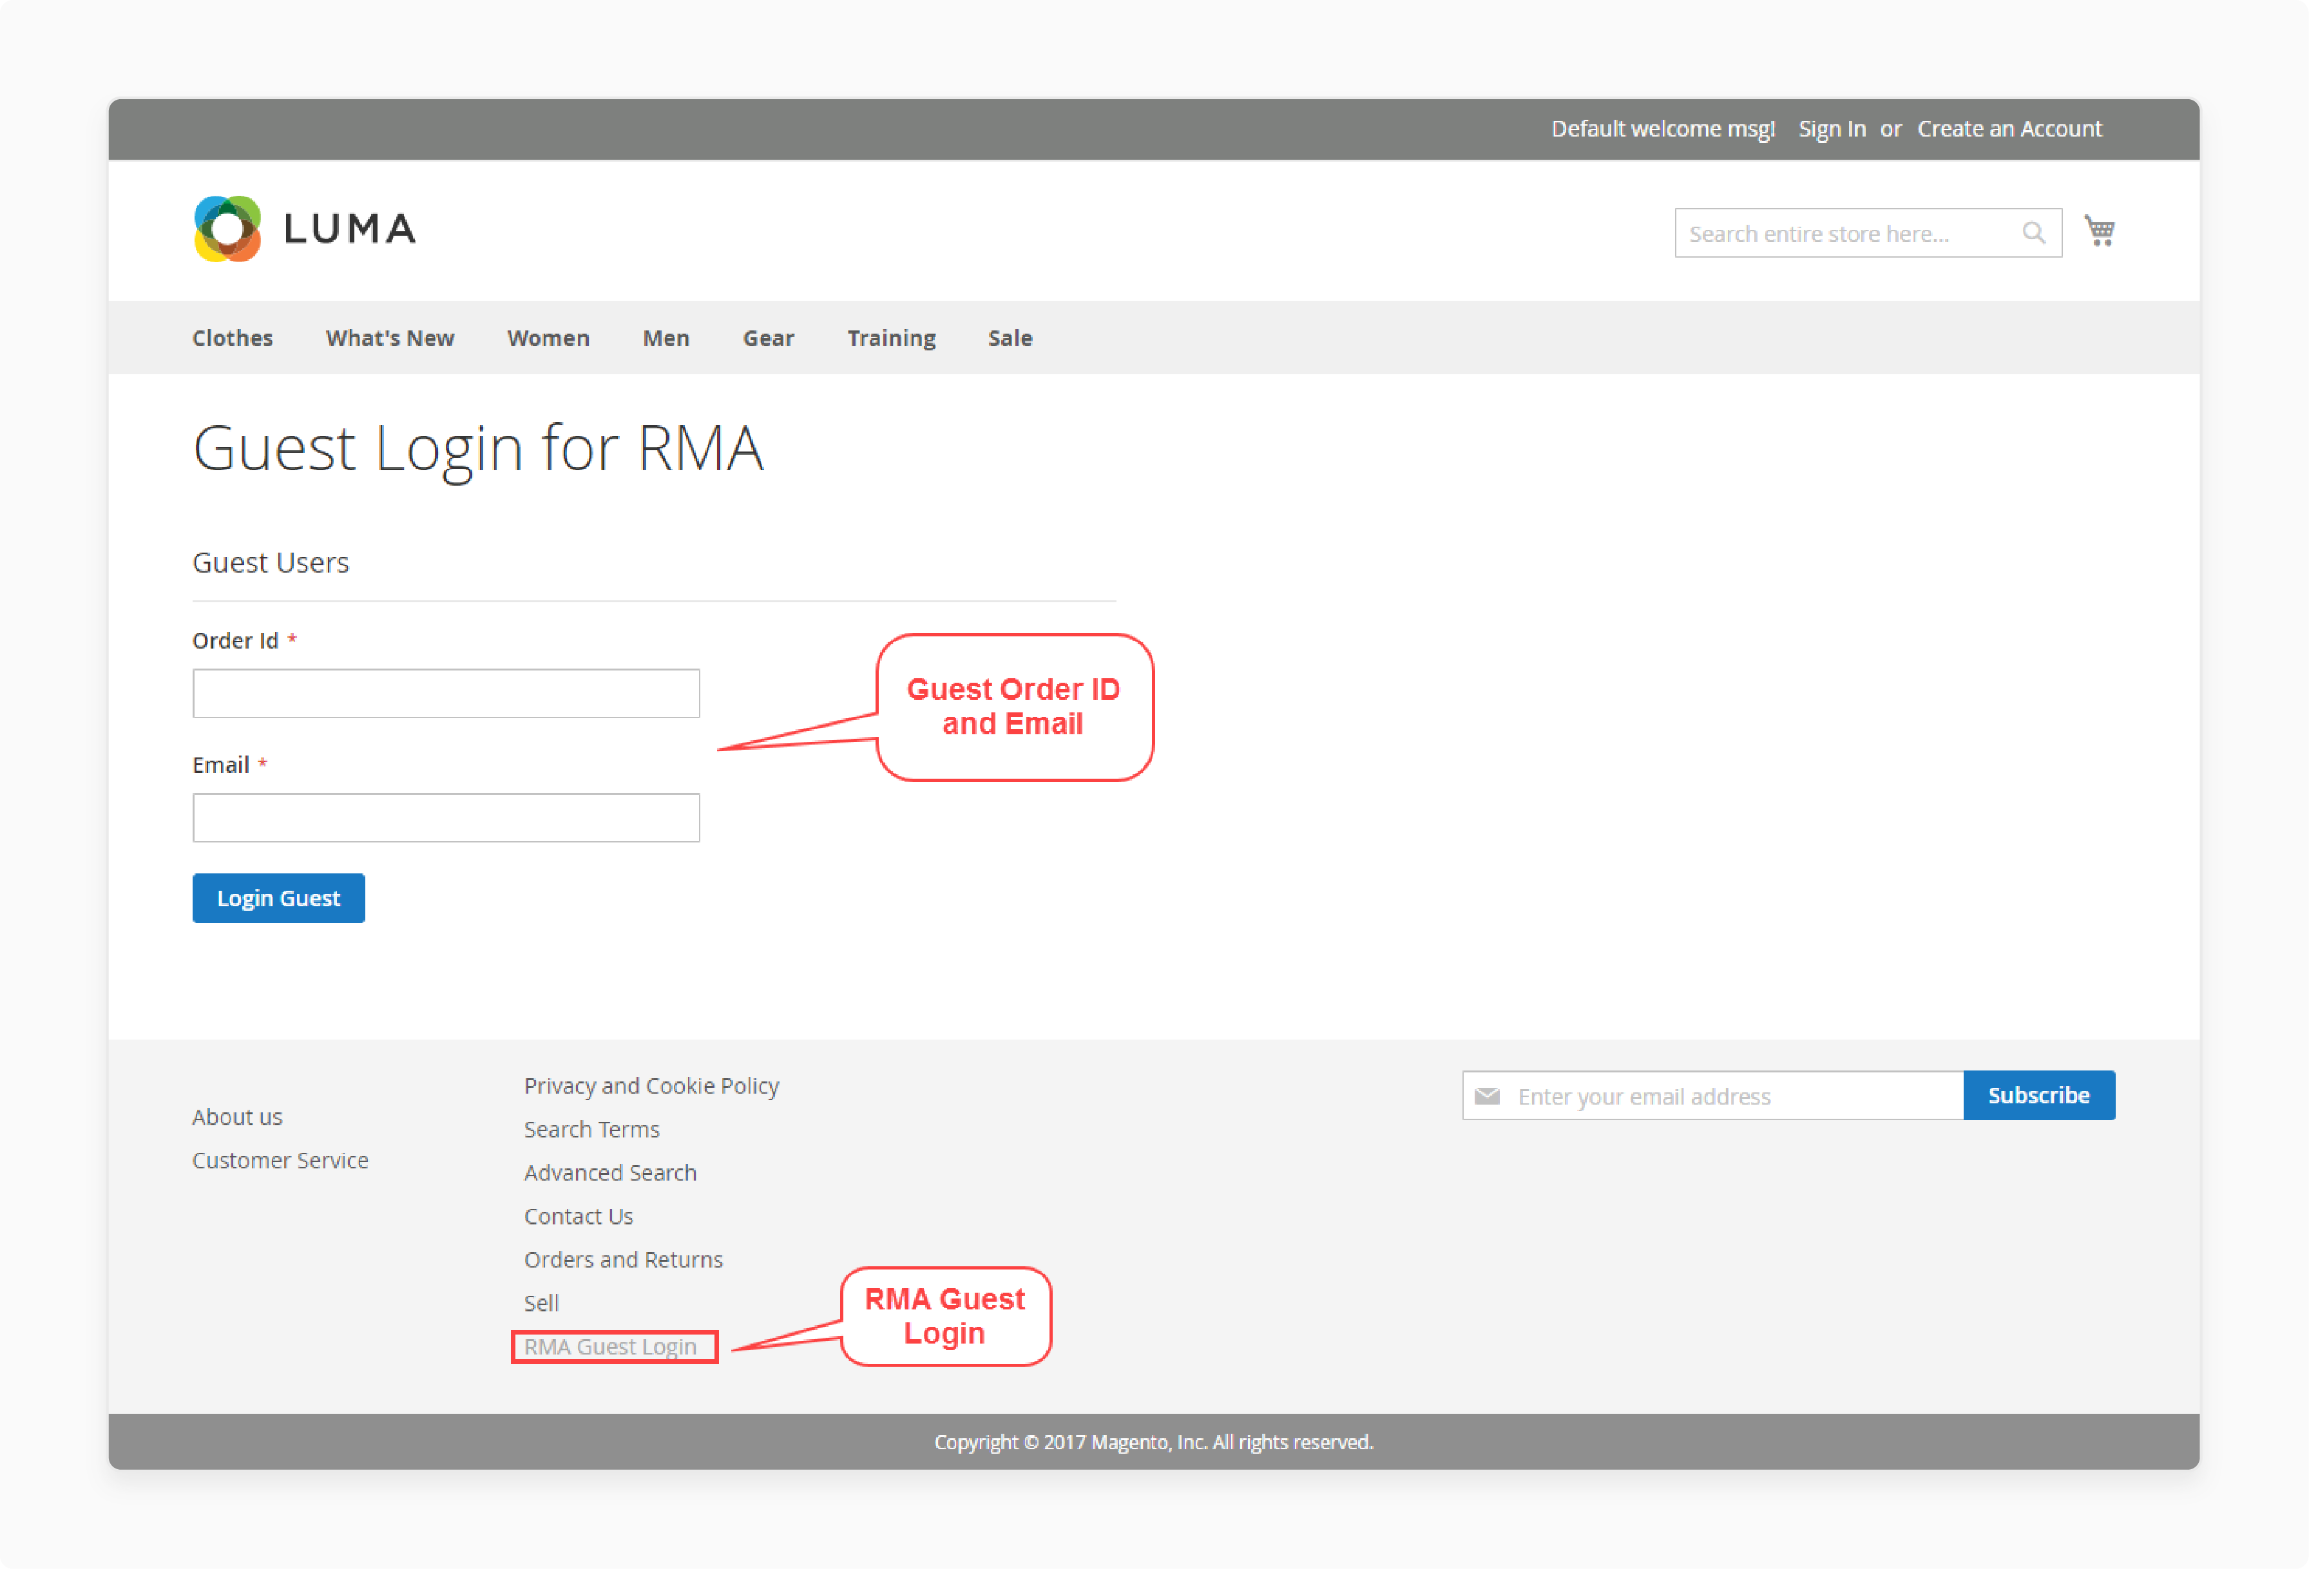Viewport: 2309px width, 1569px height.
Task: Click the Login Guest button
Action: pos(278,898)
